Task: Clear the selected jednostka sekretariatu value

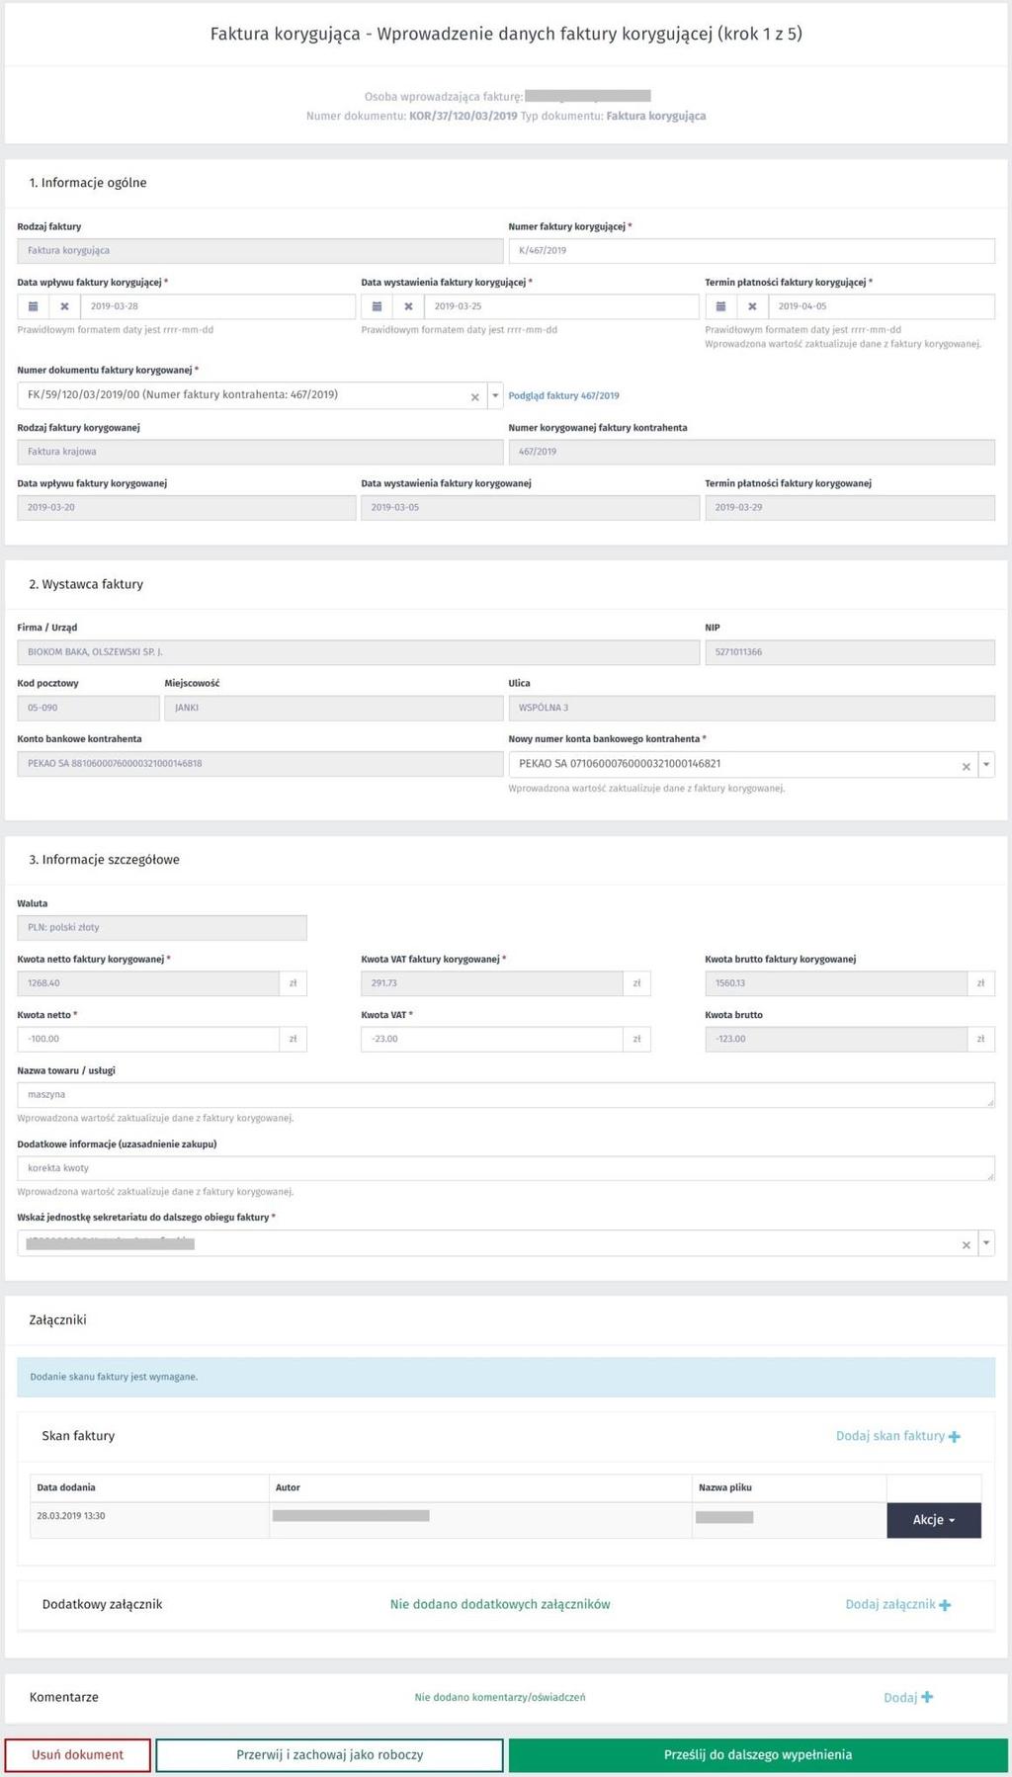Action: [966, 1244]
